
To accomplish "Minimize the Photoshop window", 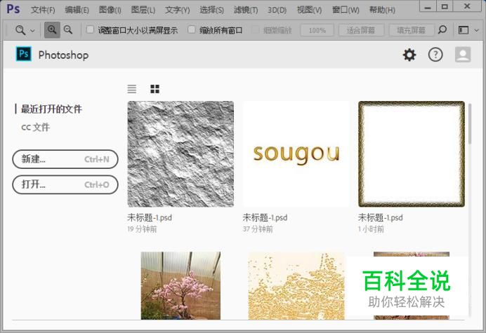I will [428, 7].
